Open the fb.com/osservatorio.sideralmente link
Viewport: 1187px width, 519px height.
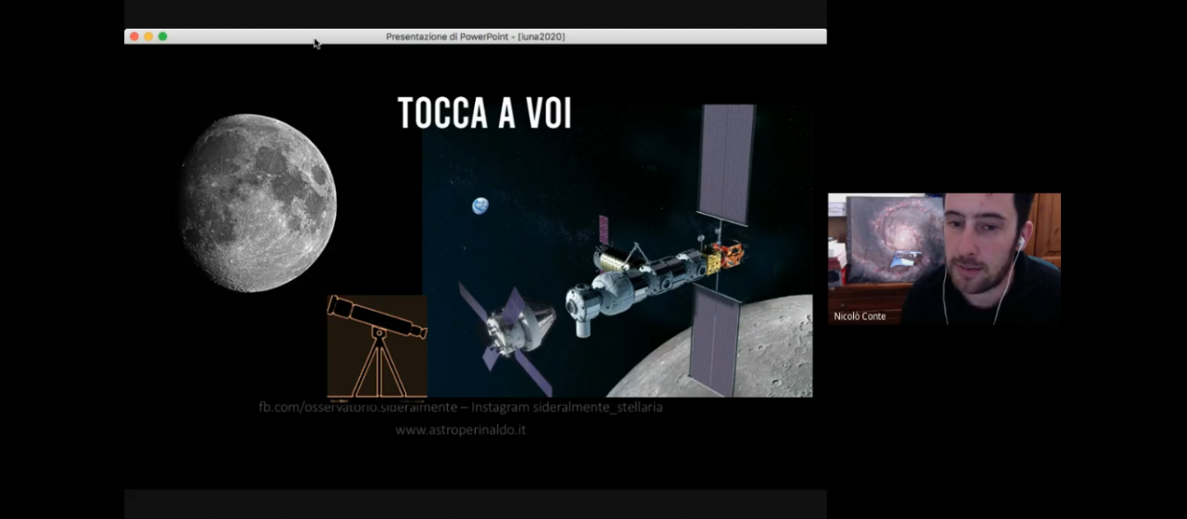pyautogui.click(x=357, y=407)
